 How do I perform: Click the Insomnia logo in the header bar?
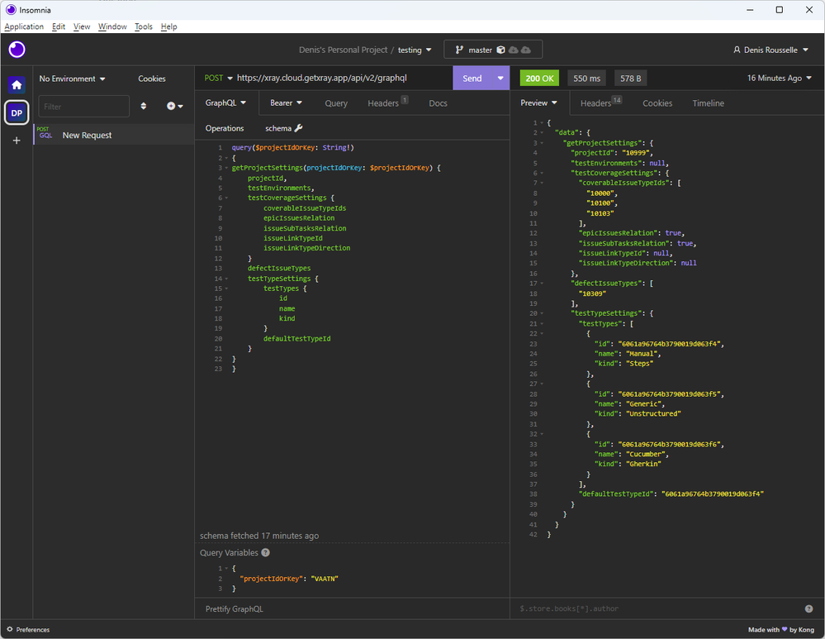(17, 50)
